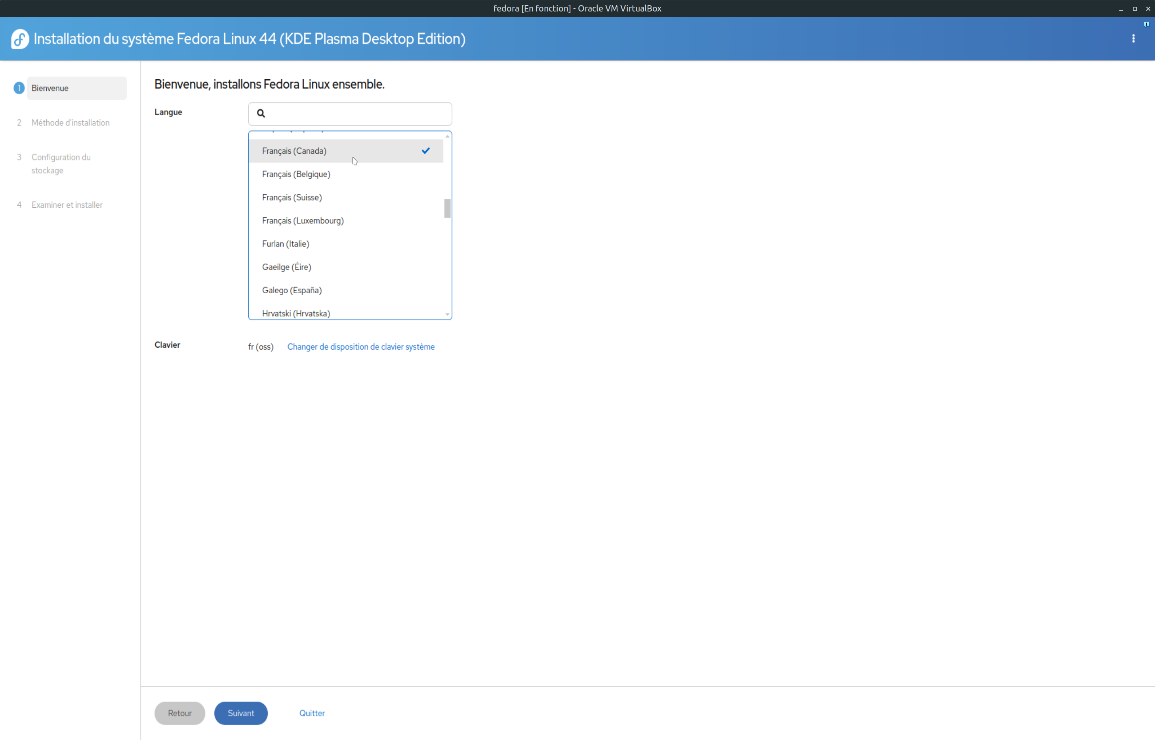The height and width of the screenshot is (740, 1155).
Task: Pick Galego (España) from the list
Action: [x=346, y=290]
